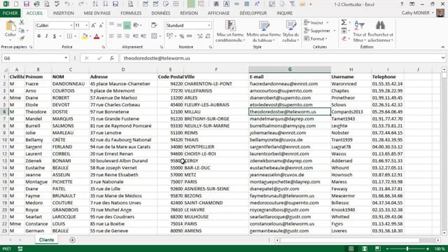Viewport: 448px width, 252px height.
Task: Select column G header
Action: [x=290, y=69]
